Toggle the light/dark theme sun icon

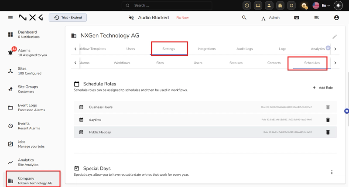[338, 6]
